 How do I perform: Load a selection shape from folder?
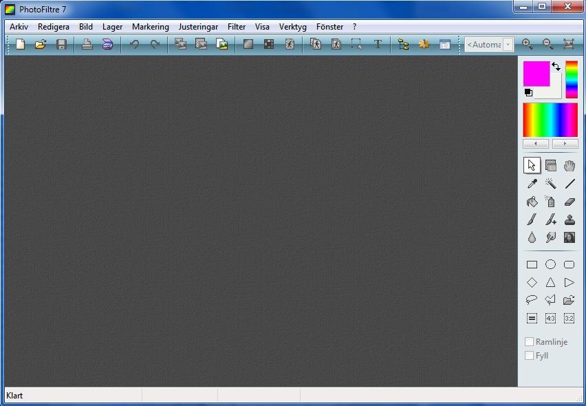pos(569,300)
